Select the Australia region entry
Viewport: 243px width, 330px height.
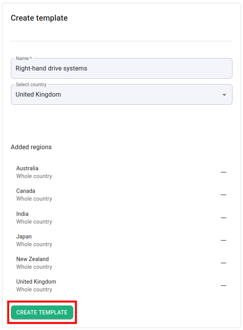pyautogui.click(x=27, y=168)
